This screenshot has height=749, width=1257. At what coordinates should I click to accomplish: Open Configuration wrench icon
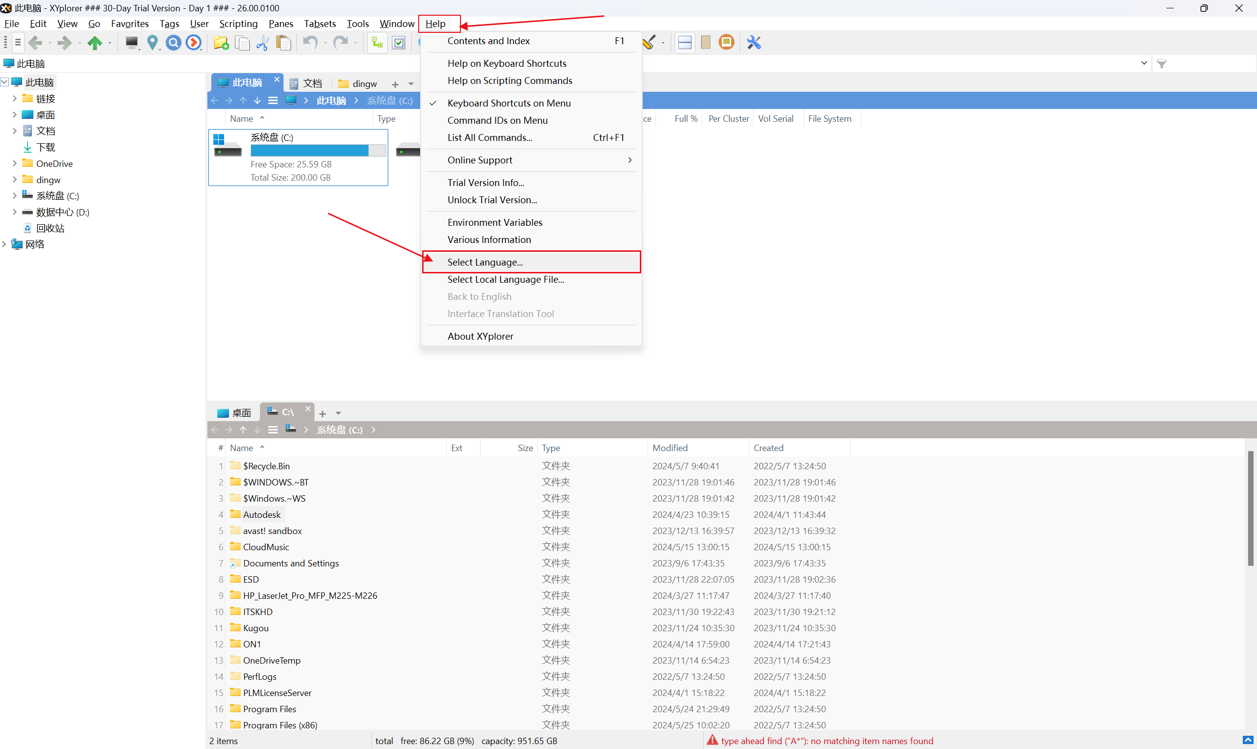(x=753, y=43)
